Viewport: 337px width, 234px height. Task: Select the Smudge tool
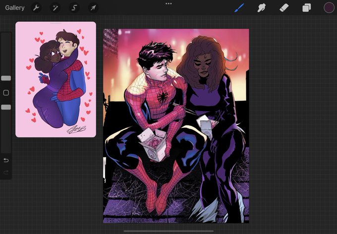point(262,8)
